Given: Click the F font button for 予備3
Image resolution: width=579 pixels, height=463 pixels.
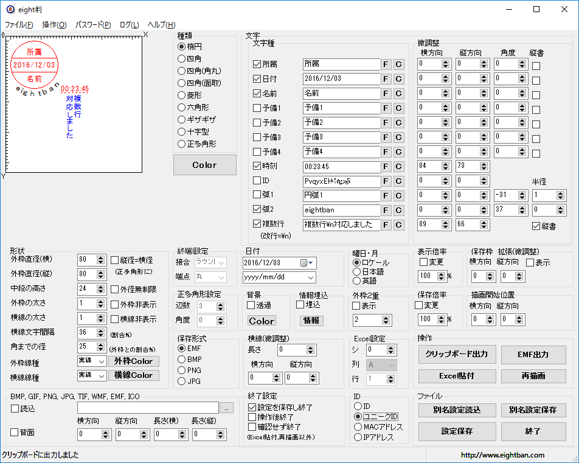Looking at the screenshot, I should (x=386, y=137).
